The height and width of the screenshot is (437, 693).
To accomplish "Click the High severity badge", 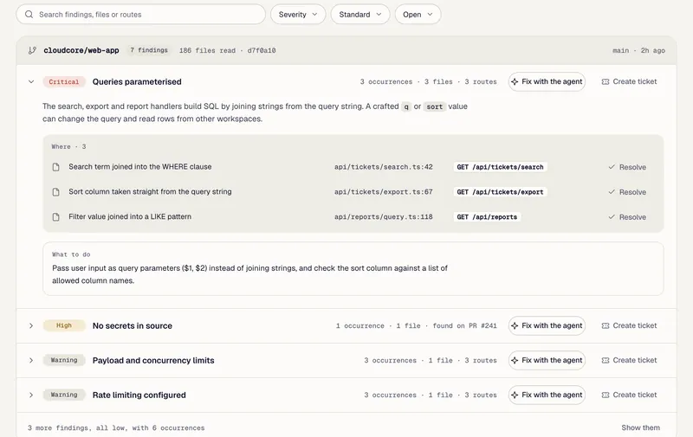I will [63, 325].
